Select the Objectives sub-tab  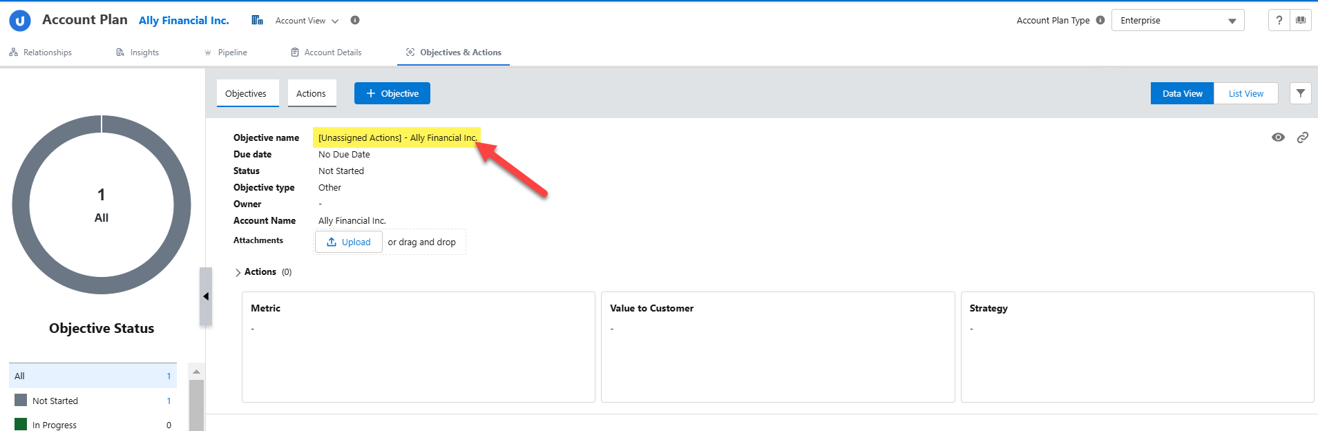[247, 93]
